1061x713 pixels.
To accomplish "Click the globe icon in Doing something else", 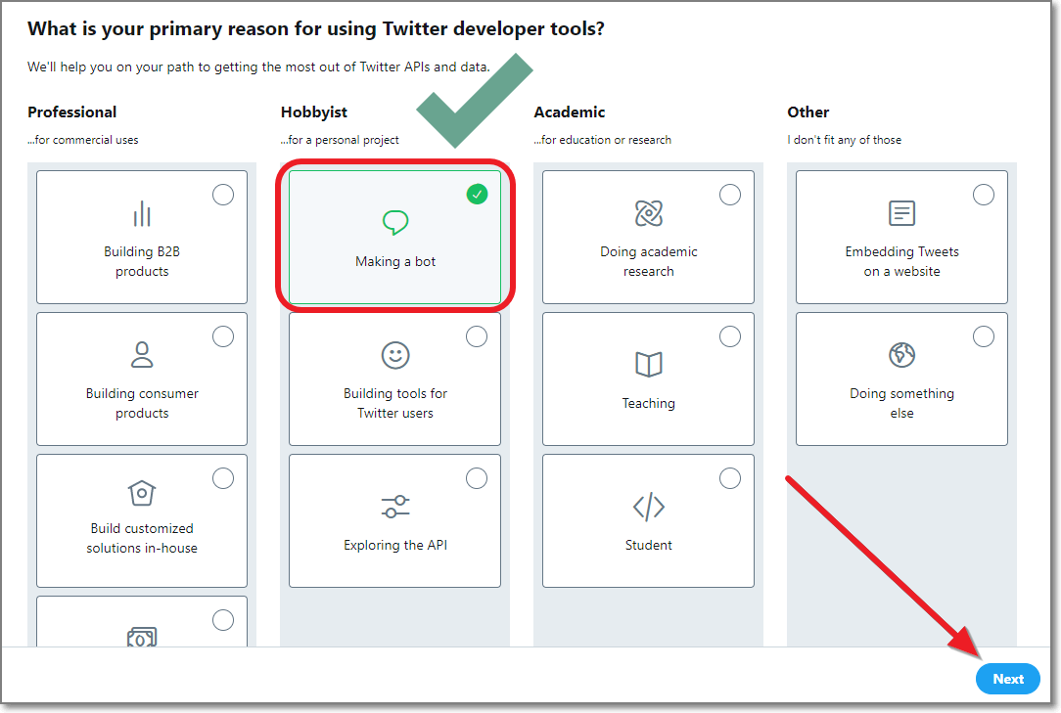I will [x=902, y=354].
